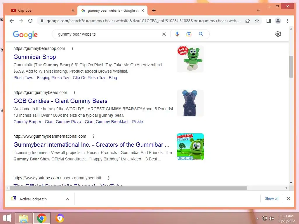Open a new browser tab
The height and width of the screenshot is (224, 299).
(x=154, y=10)
